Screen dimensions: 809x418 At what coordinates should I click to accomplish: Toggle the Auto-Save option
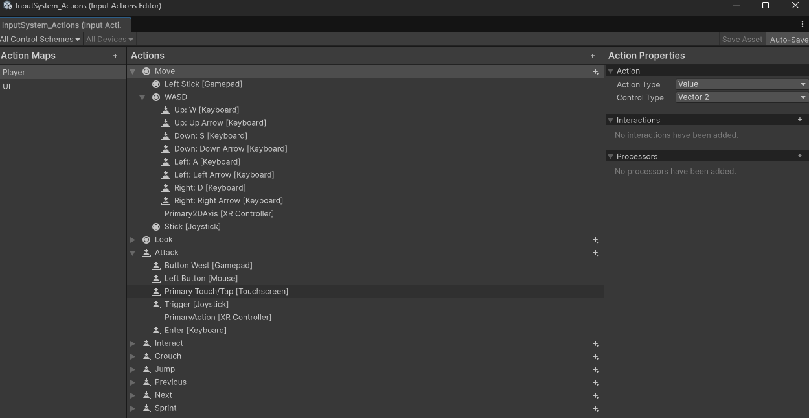pos(788,40)
